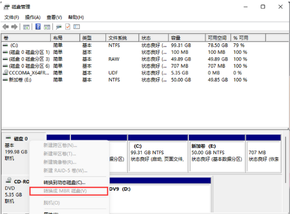Click the Back arrow toolbar icon

tap(6, 27)
